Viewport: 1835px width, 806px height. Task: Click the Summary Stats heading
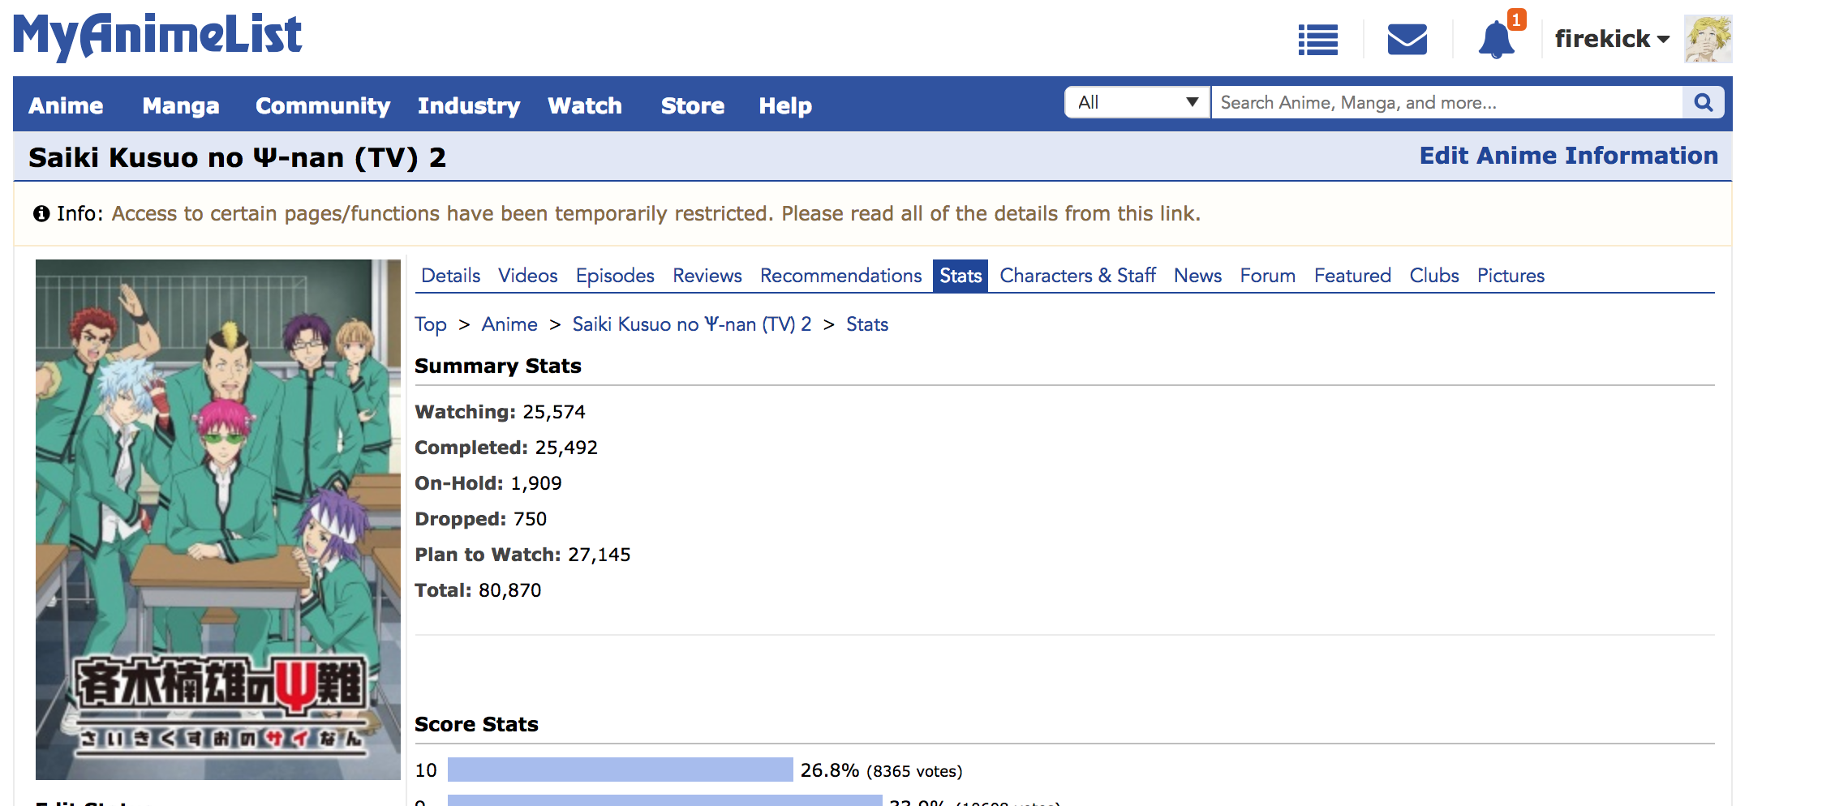[x=498, y=367]
